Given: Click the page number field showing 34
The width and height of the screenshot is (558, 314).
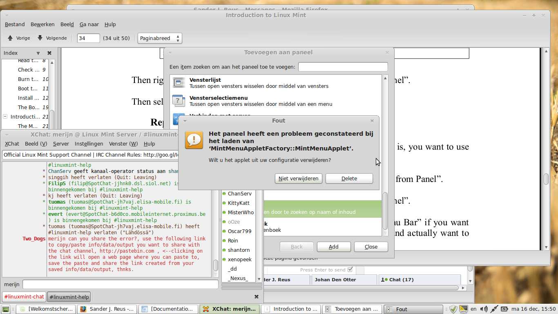Looking at the screenshot, I should [x=89, y=38].
